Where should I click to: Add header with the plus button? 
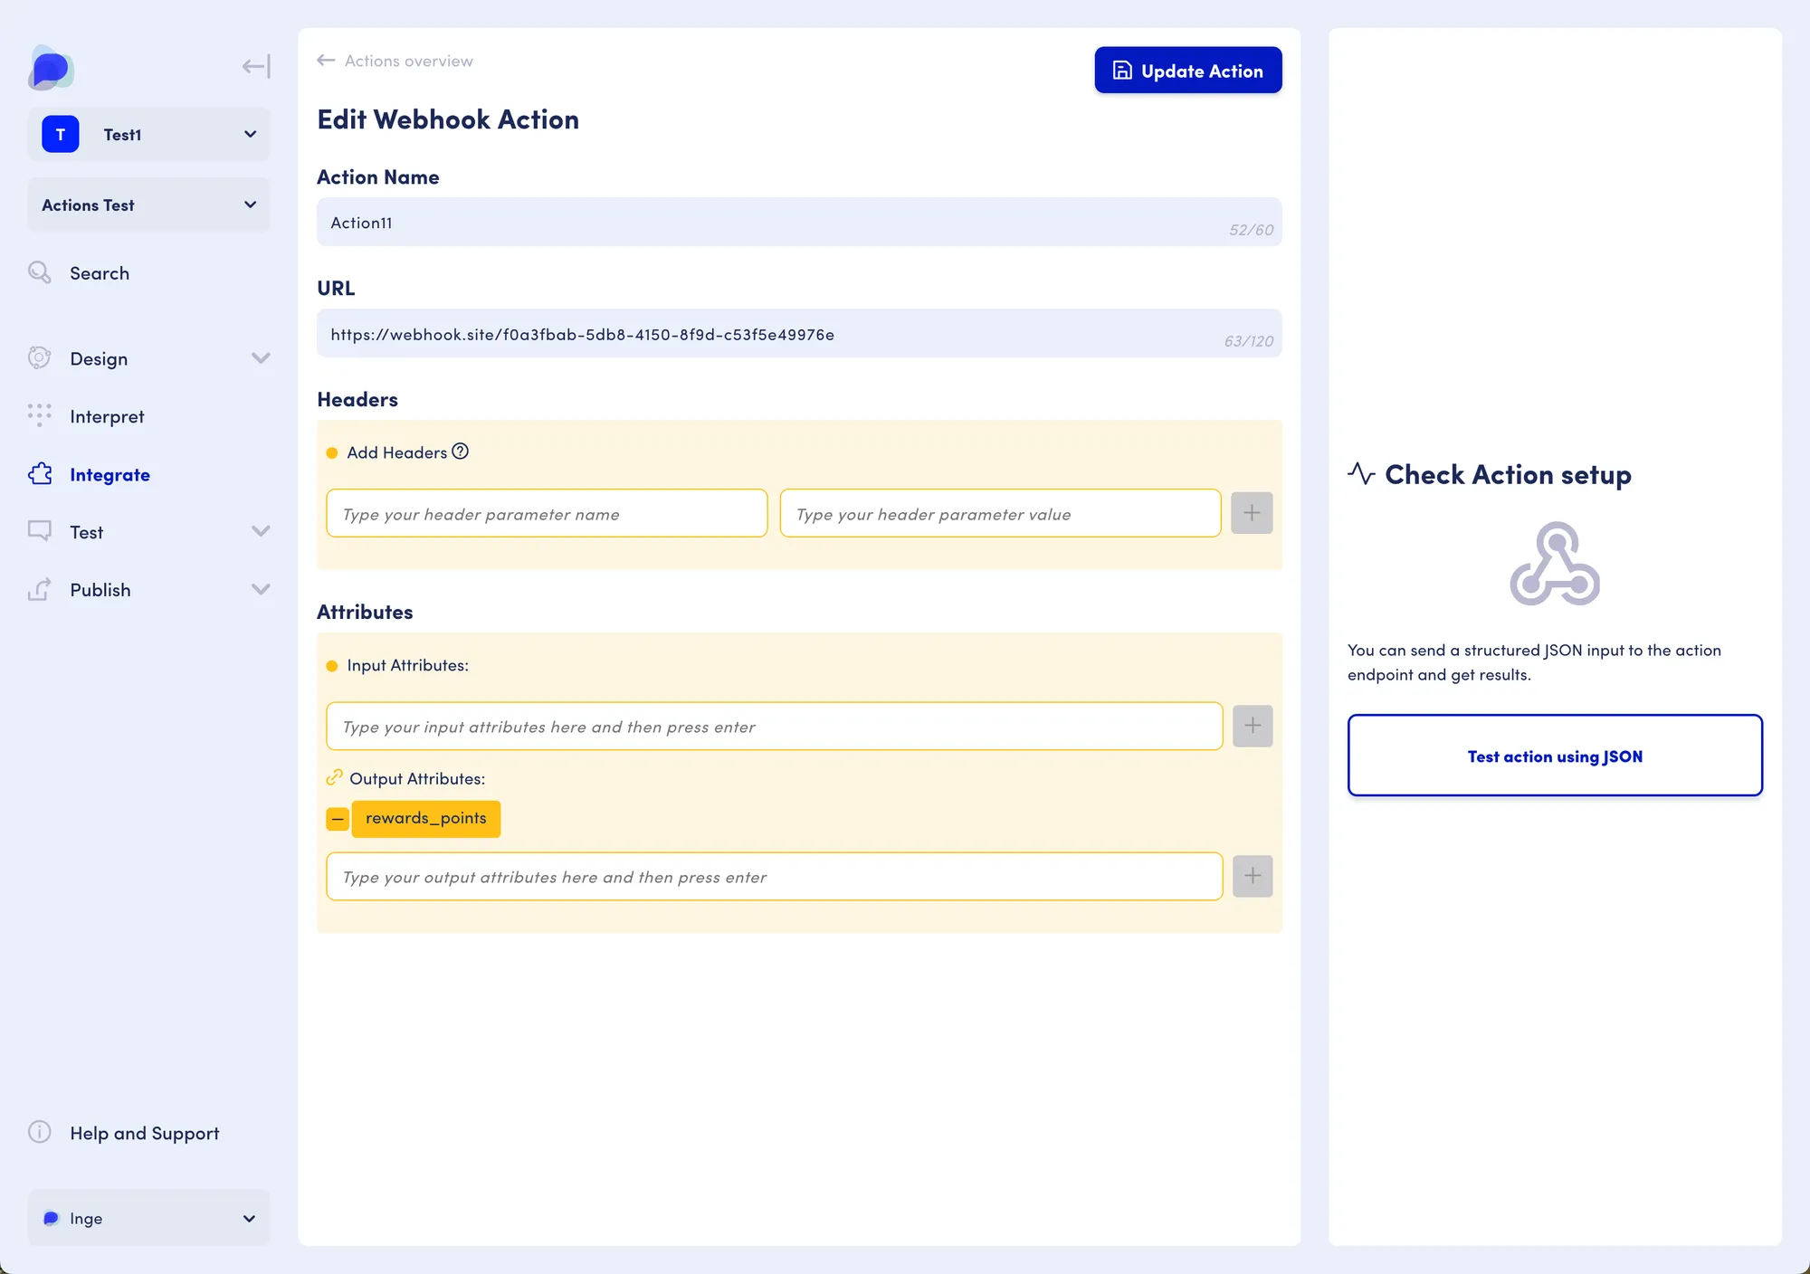(1252, 513)
